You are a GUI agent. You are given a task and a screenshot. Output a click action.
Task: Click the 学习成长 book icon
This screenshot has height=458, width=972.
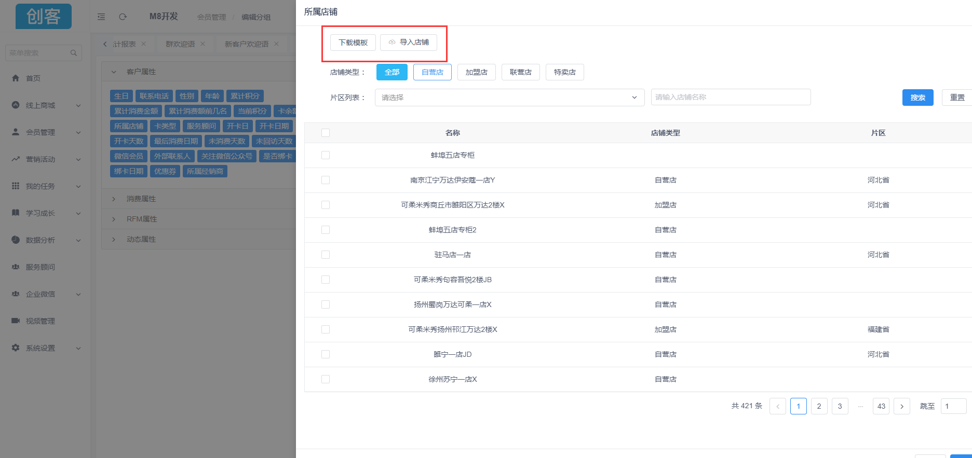tap(16, 213)
